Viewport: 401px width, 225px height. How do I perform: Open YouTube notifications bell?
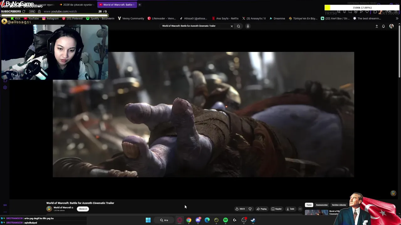pos(383,26)
